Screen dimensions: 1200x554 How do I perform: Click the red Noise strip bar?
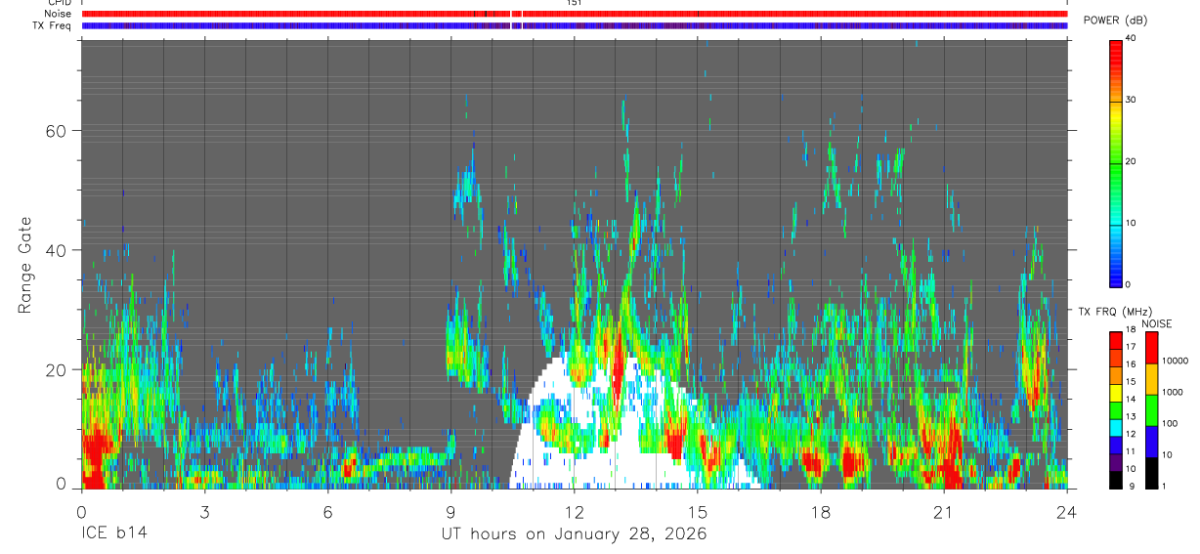(x=575, y=14)
